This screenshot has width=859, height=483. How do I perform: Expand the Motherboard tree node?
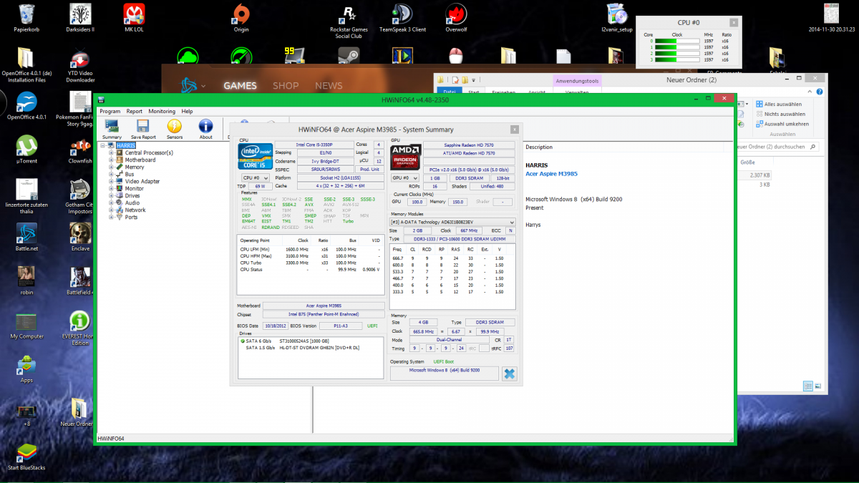112,160
